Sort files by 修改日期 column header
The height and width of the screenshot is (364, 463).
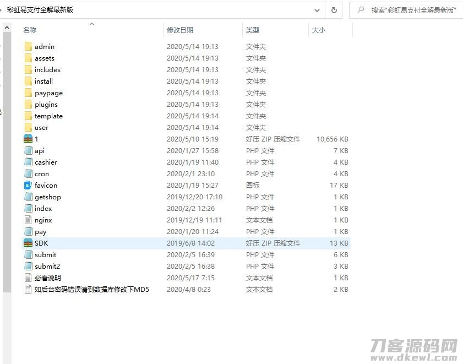pyautogui.click(x=180, y=30)
